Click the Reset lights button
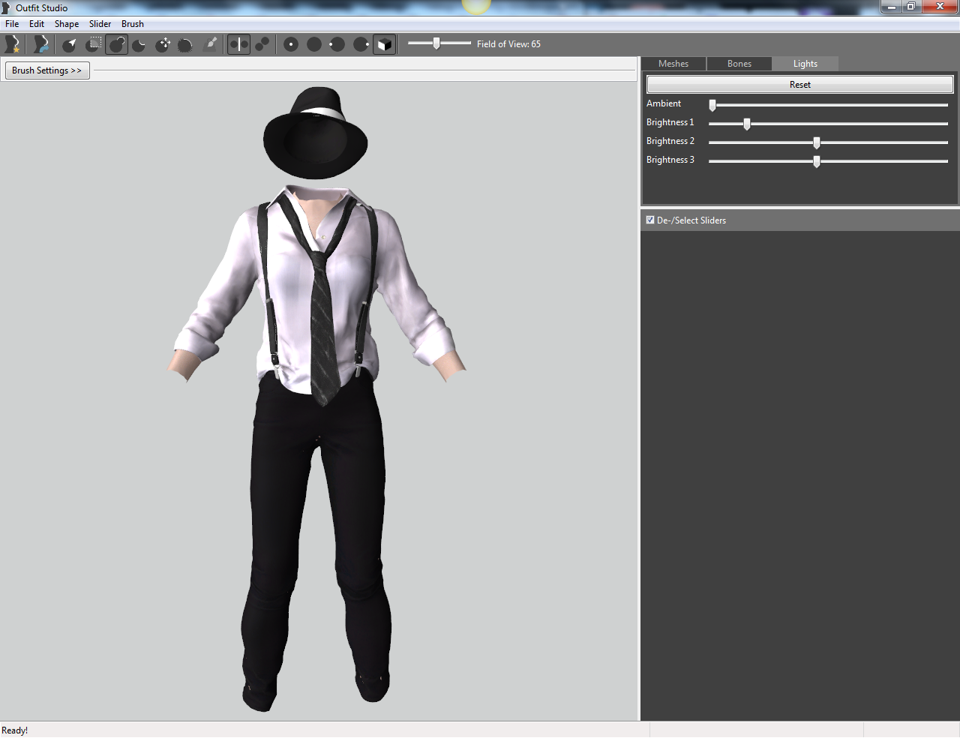This screenshot has height=738, width=960. click(x=800, y=85)
